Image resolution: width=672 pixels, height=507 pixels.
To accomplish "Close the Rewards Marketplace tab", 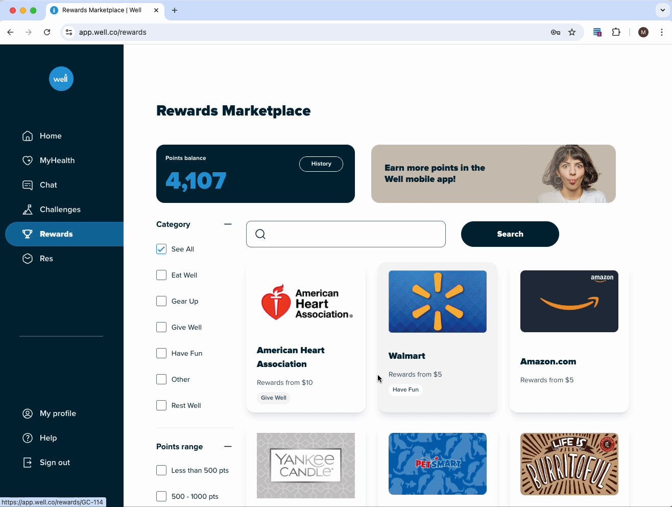I will pyautogui.click(x=156, y=10).
